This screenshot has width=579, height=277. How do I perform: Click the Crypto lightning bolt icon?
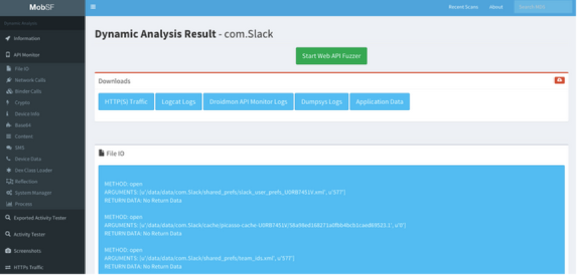click(x=8, y=102)
